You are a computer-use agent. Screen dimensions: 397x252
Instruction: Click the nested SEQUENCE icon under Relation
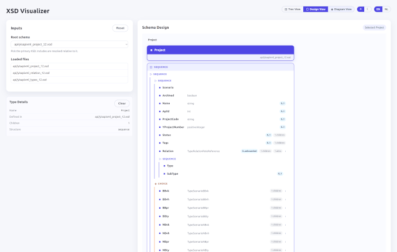(x=160, y=159)
